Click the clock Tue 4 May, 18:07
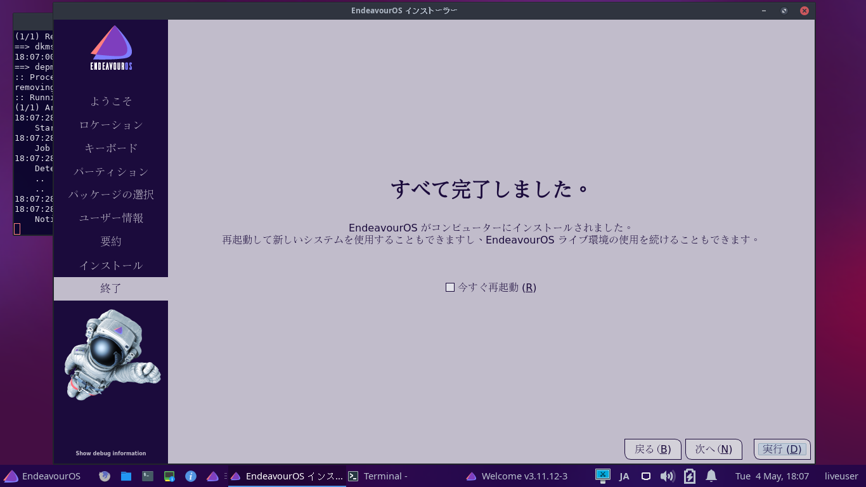 [x=772, y=476]
